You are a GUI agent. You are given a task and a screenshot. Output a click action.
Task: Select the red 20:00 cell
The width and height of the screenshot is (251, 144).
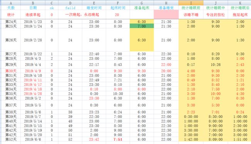[x=166, y=71]
